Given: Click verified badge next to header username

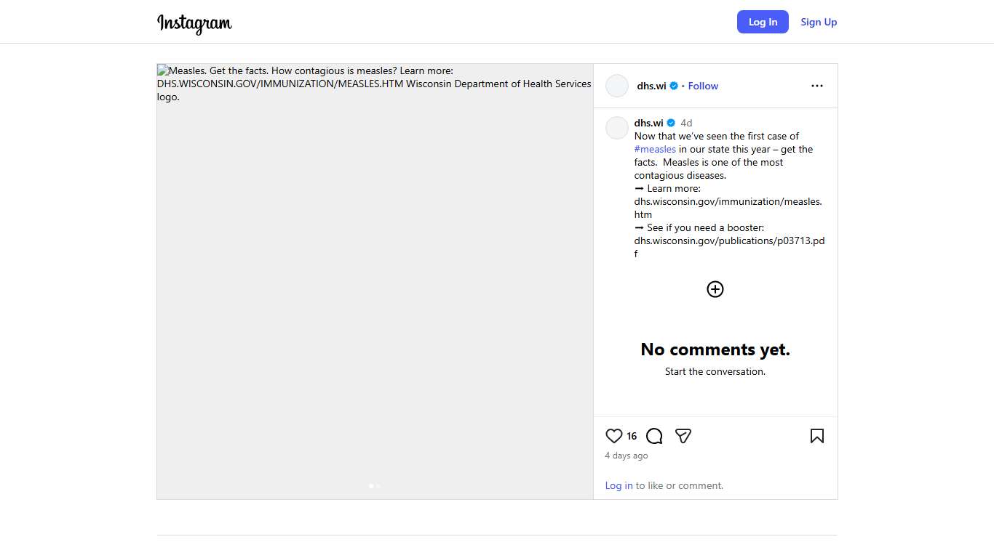Looking at the screenshot, I should point(674,86).
